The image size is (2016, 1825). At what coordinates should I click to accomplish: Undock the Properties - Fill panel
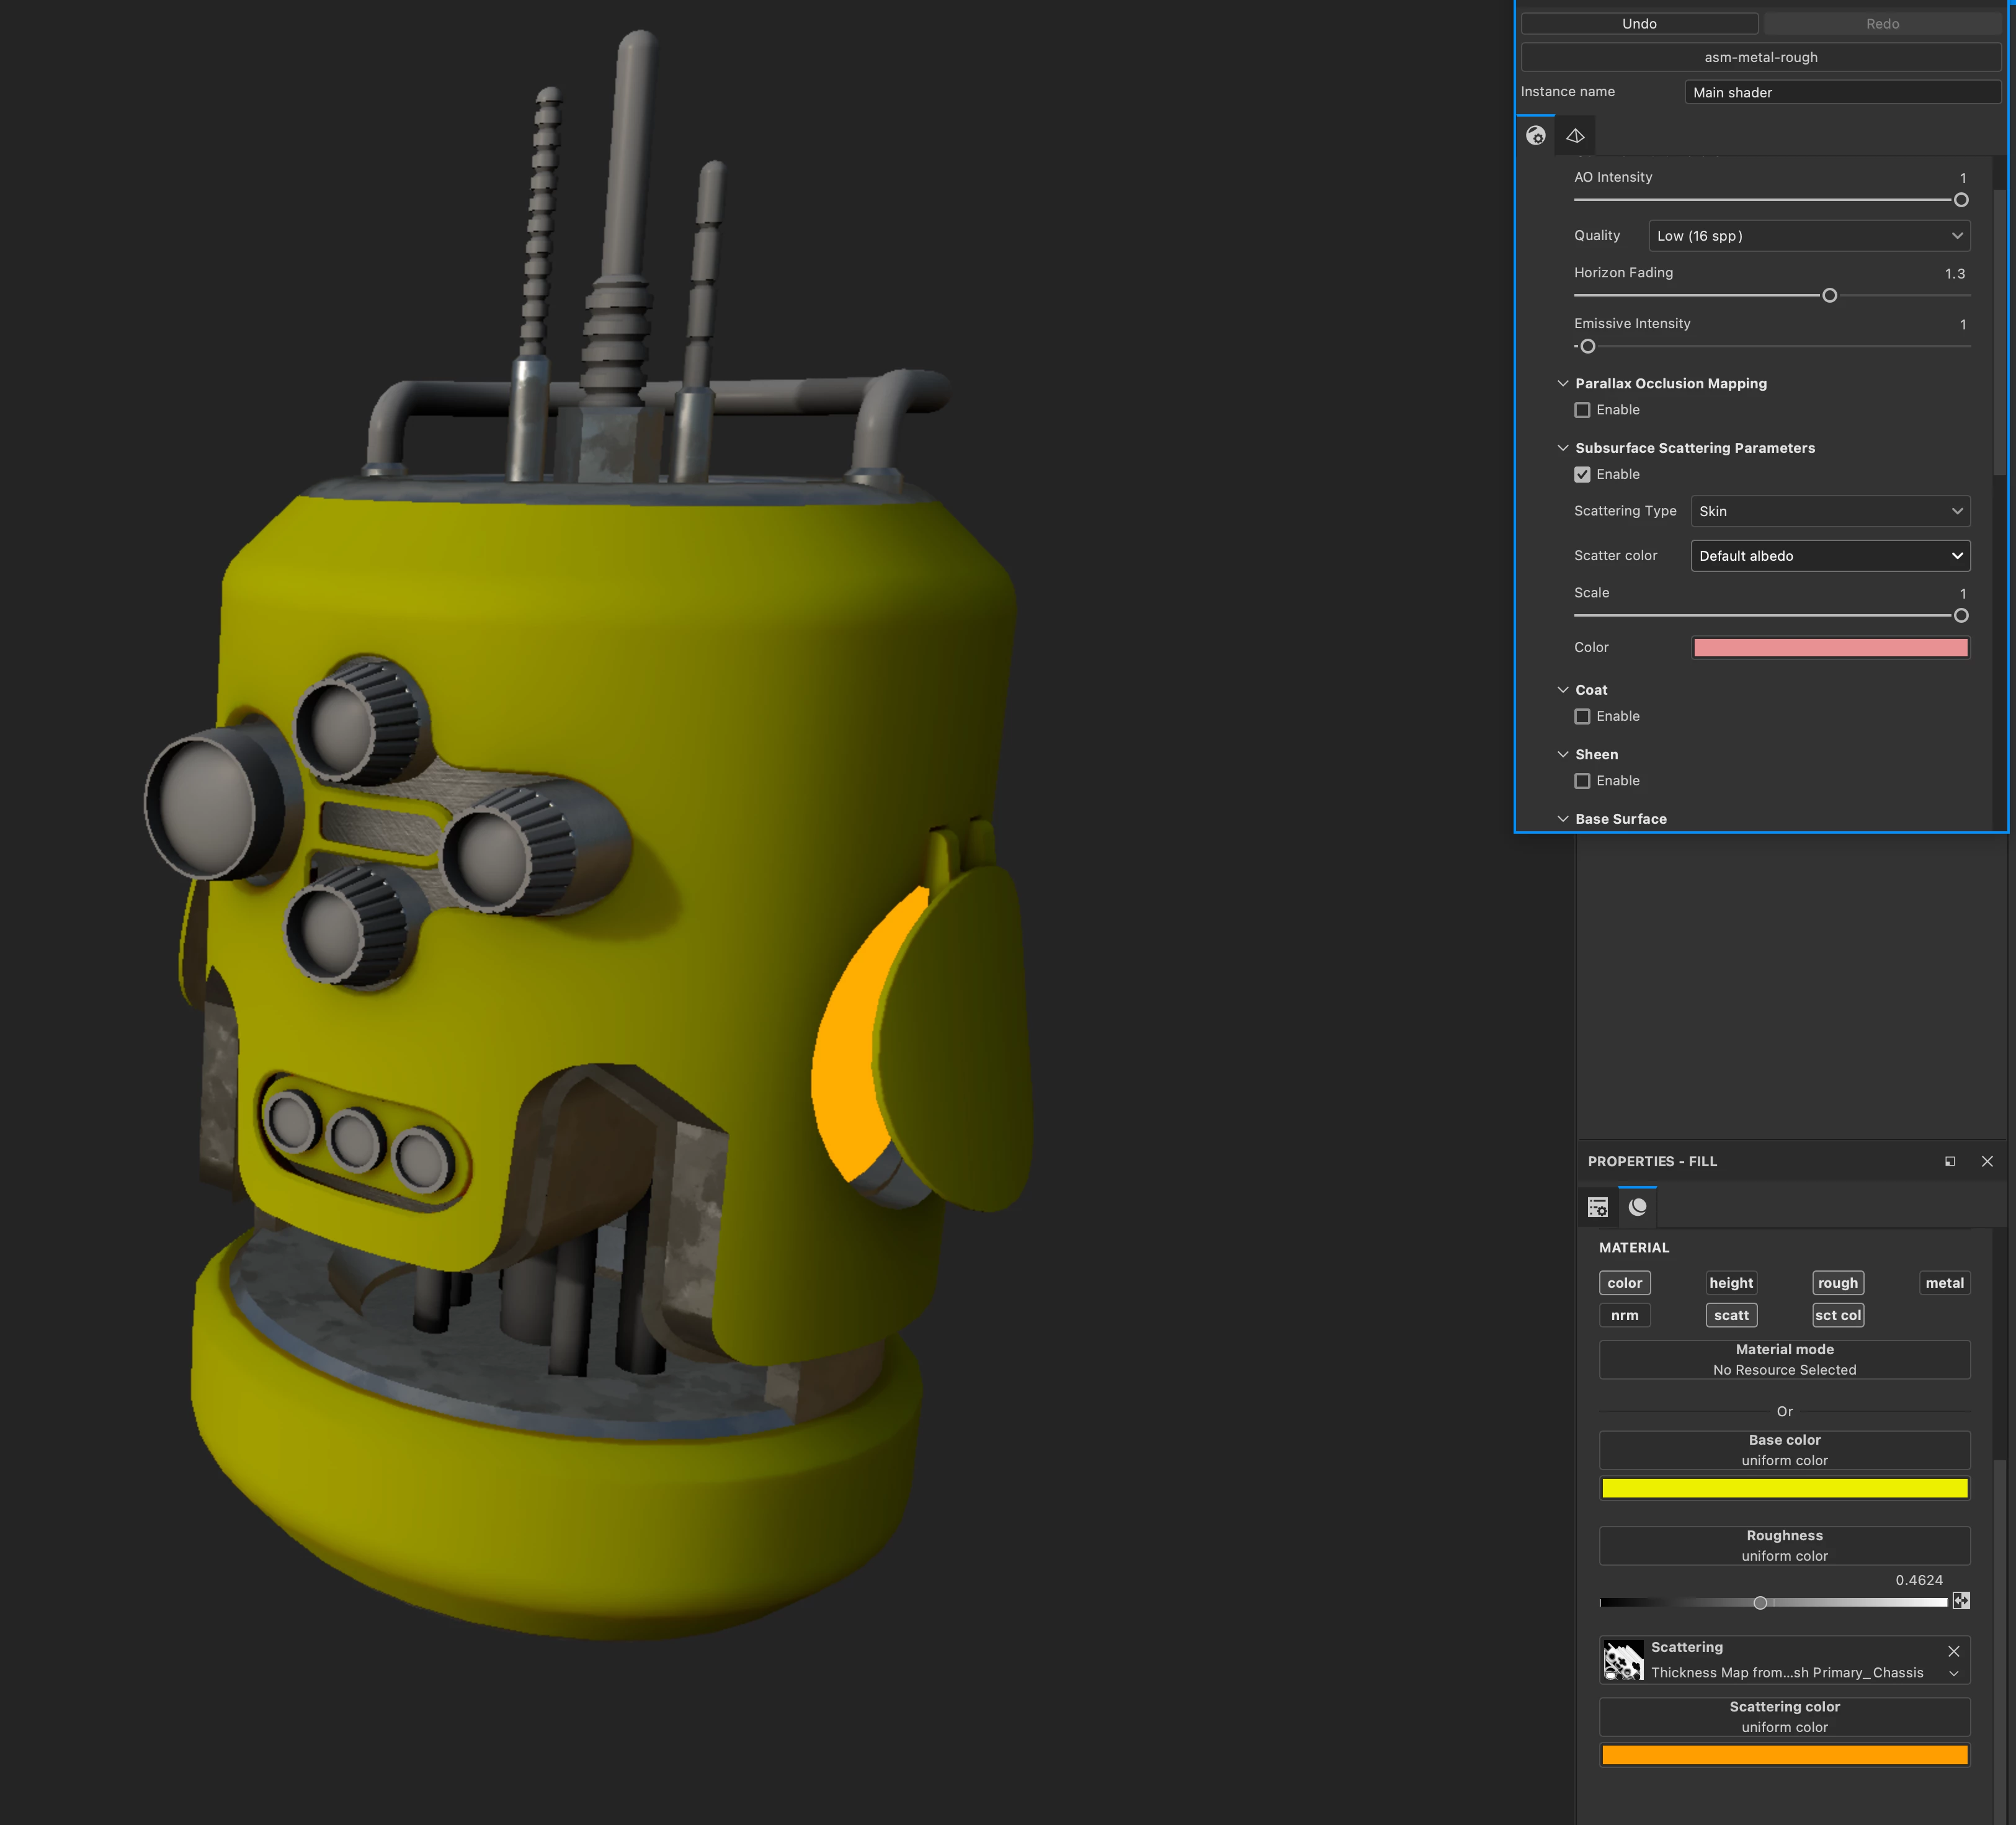1949,1161
